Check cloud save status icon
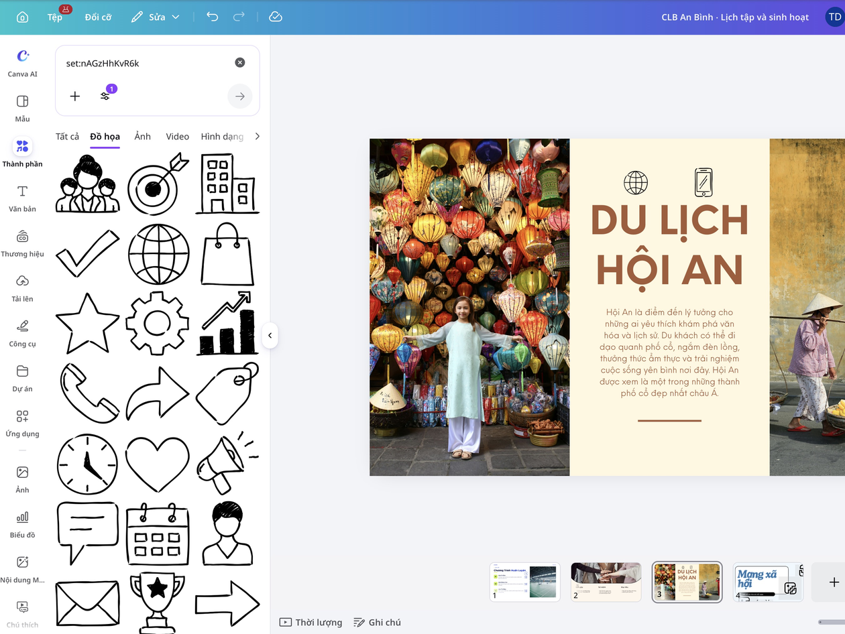845x634 pixels. pyautogui.click(x=276, y=17)
